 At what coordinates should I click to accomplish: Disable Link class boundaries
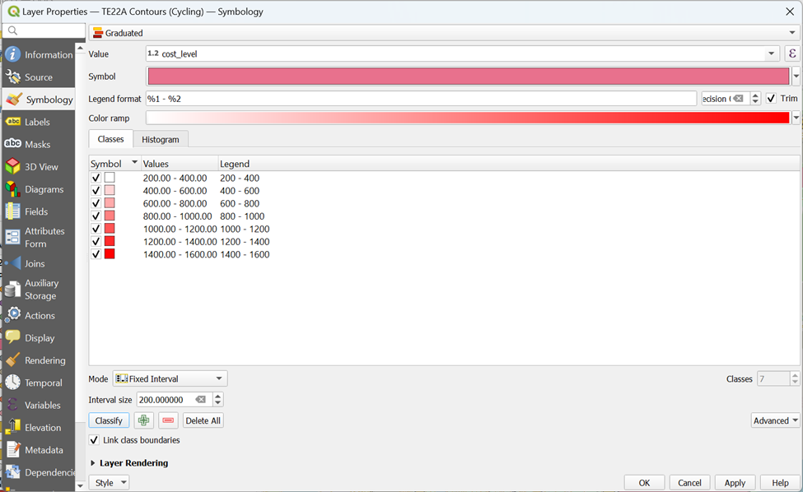click(x=95, y=440)
